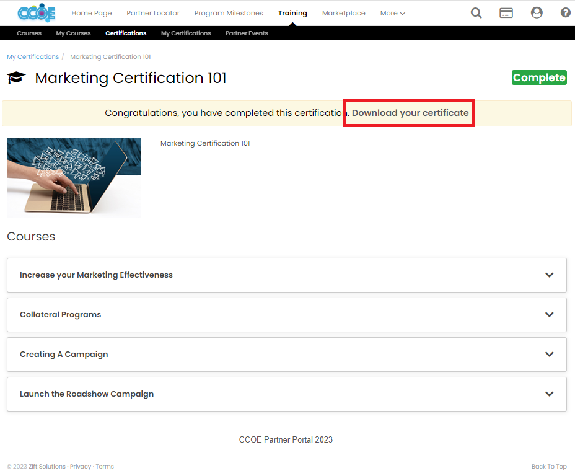Image resolution: width=575 pixels, height=476 pixels.
Task: Open the Privacy footer link
Action: (81, 467)
